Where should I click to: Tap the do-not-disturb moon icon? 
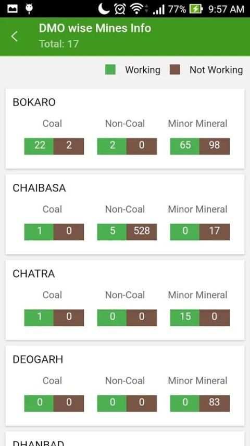[104, 9]
